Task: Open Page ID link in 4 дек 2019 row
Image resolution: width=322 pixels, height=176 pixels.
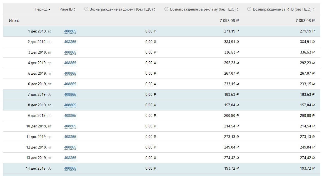Action: [x=70, y=63]
